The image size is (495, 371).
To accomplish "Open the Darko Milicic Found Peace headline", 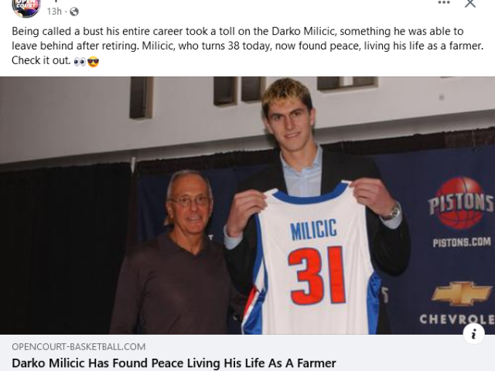I will 174,363.
